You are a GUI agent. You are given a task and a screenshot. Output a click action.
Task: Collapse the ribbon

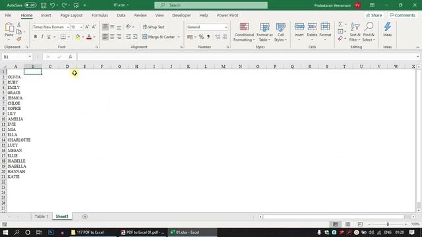pos(417,47)
